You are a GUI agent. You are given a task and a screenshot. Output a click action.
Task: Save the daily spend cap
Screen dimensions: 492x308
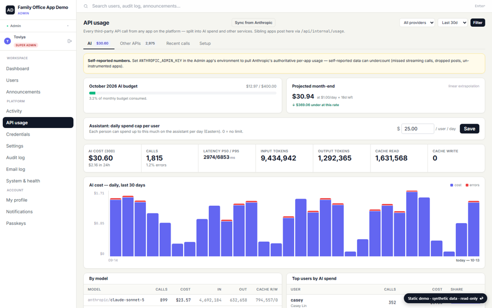point(470,129)
